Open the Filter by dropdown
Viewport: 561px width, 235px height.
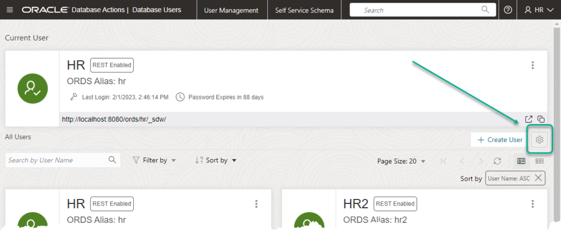[154, 160]
